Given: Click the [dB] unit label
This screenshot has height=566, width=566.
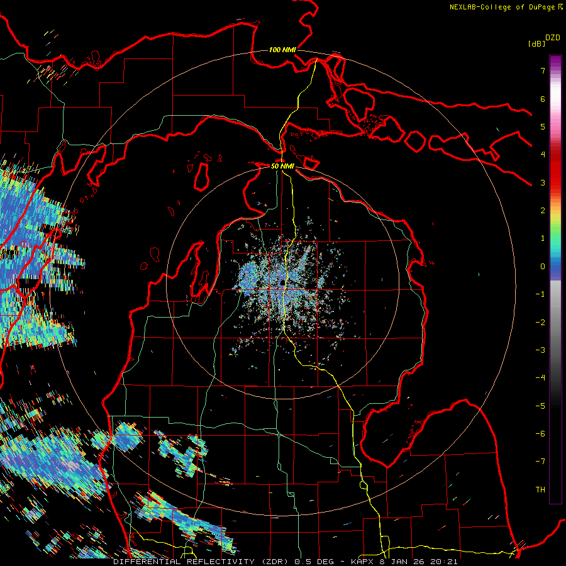Looking at the screenshot, I should [x=536, y=43].
